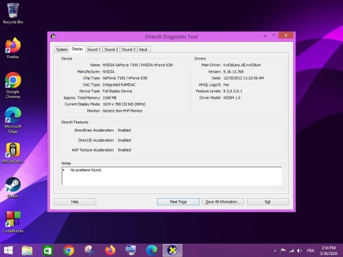
Task: Select the 'No problems found.' note text
Action: [x=86, y=170]
